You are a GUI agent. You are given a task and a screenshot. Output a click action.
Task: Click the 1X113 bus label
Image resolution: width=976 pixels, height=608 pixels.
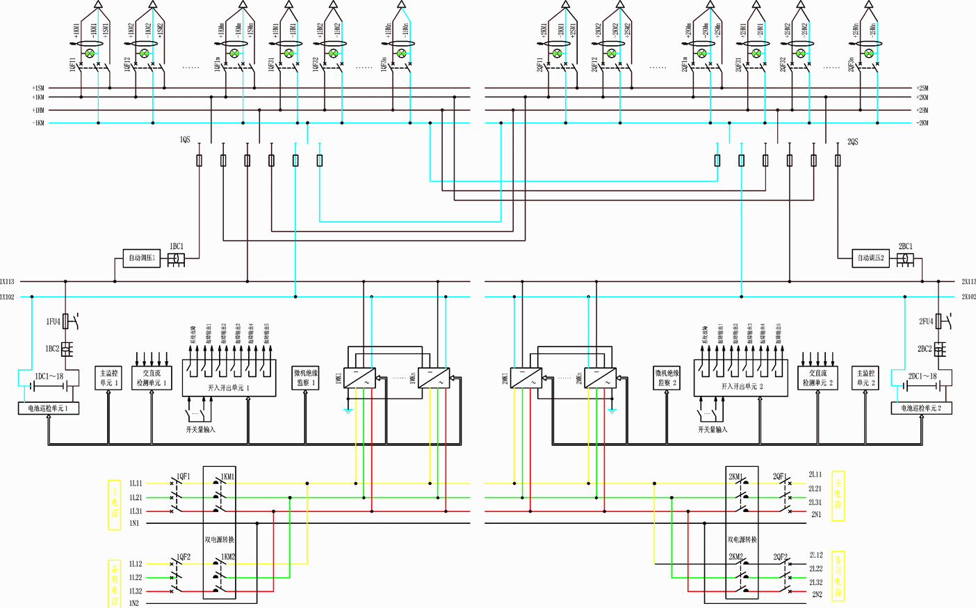point(7,282)
